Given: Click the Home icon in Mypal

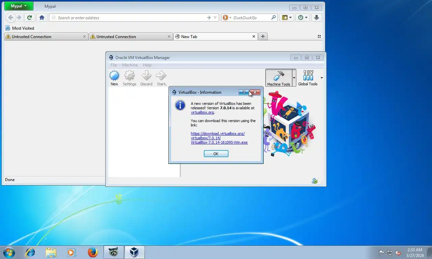Looking at the screenshot, I should click(42, 18).
